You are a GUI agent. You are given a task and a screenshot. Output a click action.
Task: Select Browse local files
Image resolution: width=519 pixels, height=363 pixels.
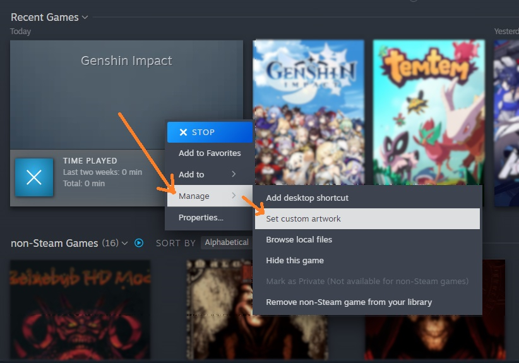367,239
